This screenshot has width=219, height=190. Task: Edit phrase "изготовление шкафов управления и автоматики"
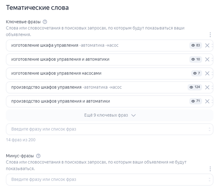60,59
